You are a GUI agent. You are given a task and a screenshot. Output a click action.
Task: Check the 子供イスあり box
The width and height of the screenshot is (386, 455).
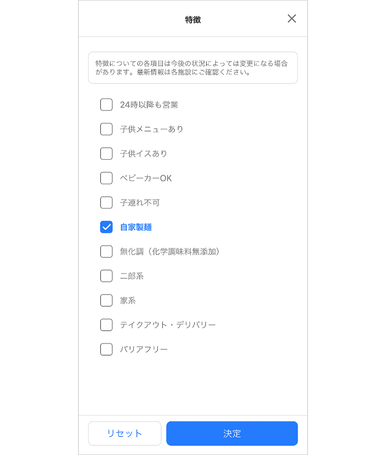pyautogui.click(x=106, y=154)
